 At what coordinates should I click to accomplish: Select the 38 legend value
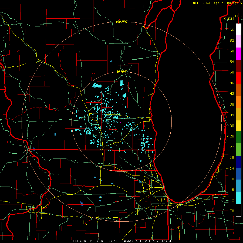[x=232, y=104]
